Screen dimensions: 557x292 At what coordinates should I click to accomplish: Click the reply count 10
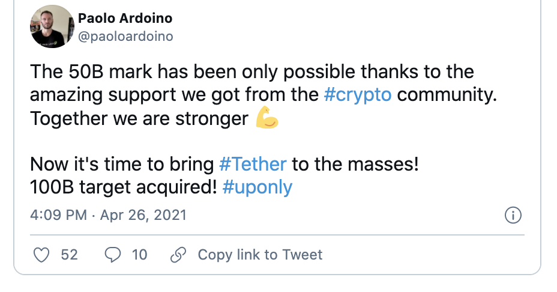pyautogui.click(x=139, y=255)
